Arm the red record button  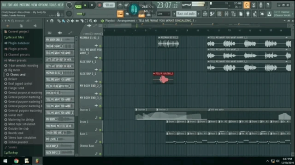[99, 5]
